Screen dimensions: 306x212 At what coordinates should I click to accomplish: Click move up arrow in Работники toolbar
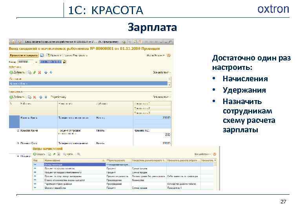pos(46,72)
